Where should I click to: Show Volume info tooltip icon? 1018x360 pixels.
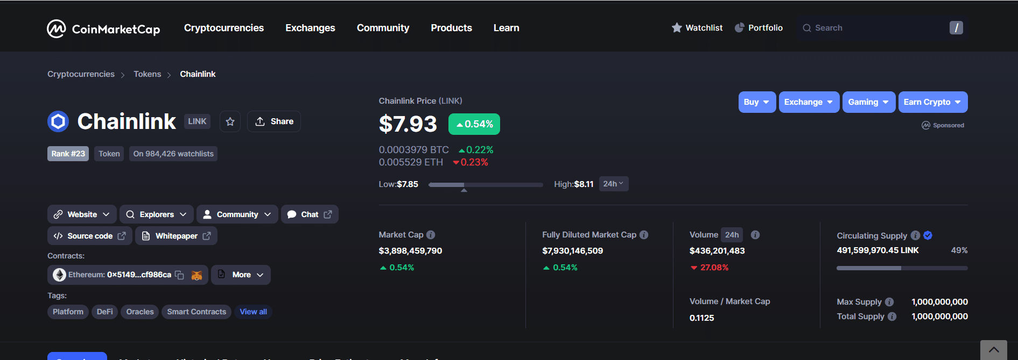click(755, 235)
